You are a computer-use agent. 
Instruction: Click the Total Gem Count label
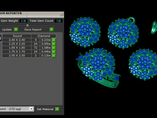(x=41, y=21)
